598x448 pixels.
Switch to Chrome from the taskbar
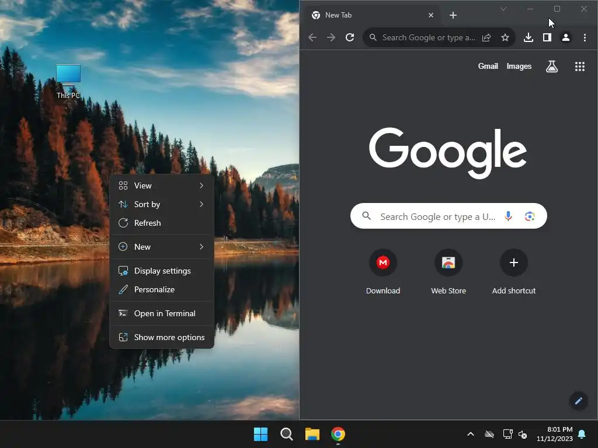tap(338, 434)
